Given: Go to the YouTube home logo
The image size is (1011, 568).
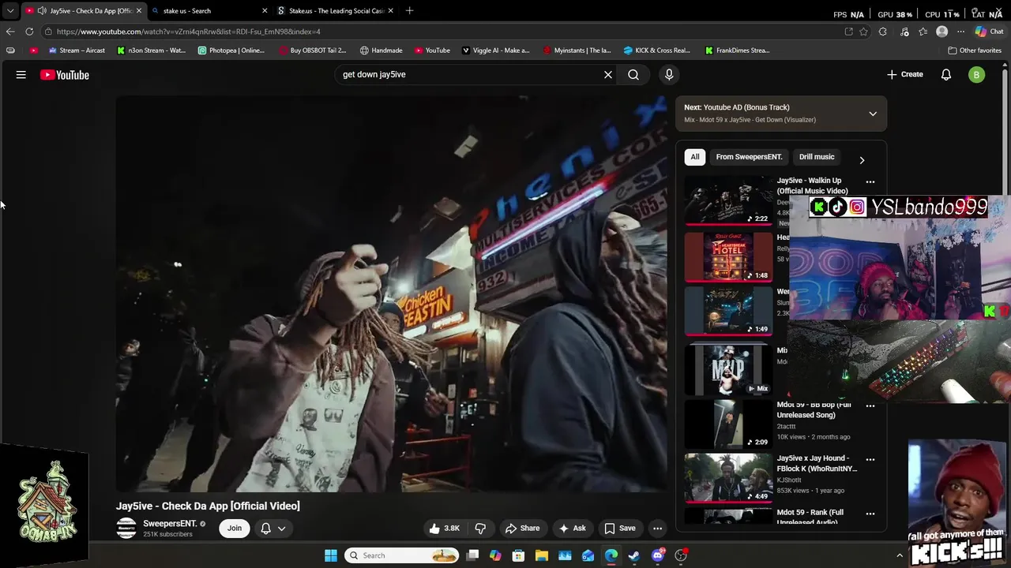Looking at the screenshot, I should point(65,75).
